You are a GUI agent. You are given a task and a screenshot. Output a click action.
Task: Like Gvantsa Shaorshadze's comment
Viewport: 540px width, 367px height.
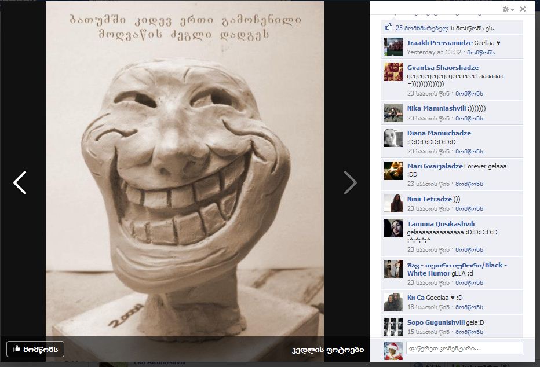469,94
